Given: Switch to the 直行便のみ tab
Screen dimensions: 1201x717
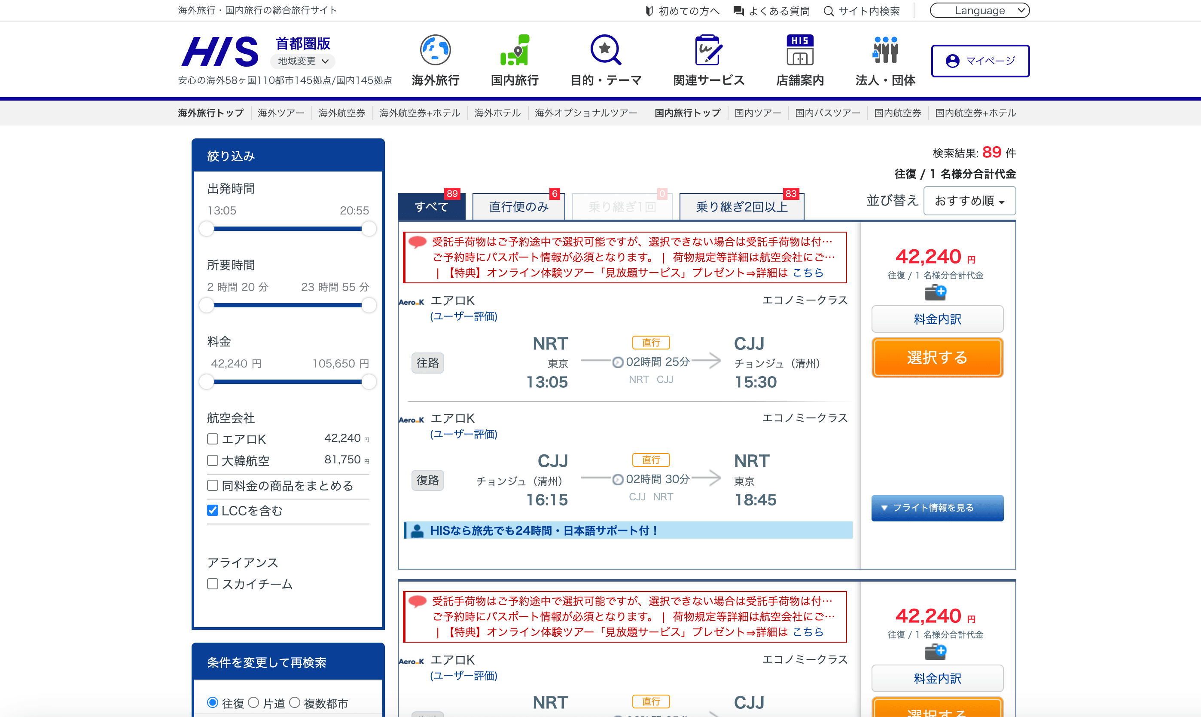Looking at the screenshot, I should pyautogui.click(x=518, y=207).
